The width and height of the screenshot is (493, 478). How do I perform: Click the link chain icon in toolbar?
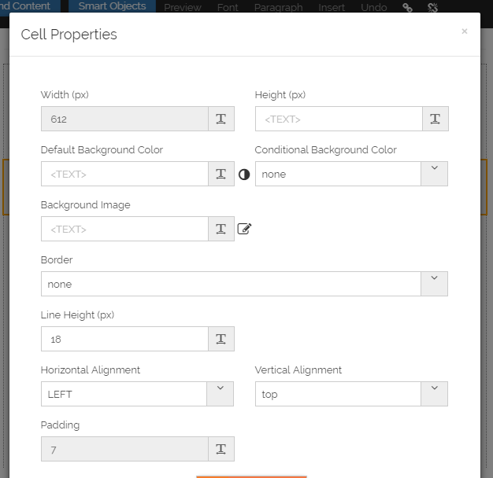click(x=407, y=7)
